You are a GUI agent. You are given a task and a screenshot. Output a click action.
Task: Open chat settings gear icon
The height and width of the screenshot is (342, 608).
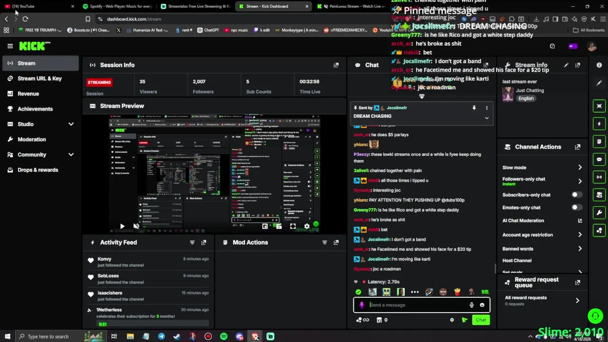coord(452,320)
